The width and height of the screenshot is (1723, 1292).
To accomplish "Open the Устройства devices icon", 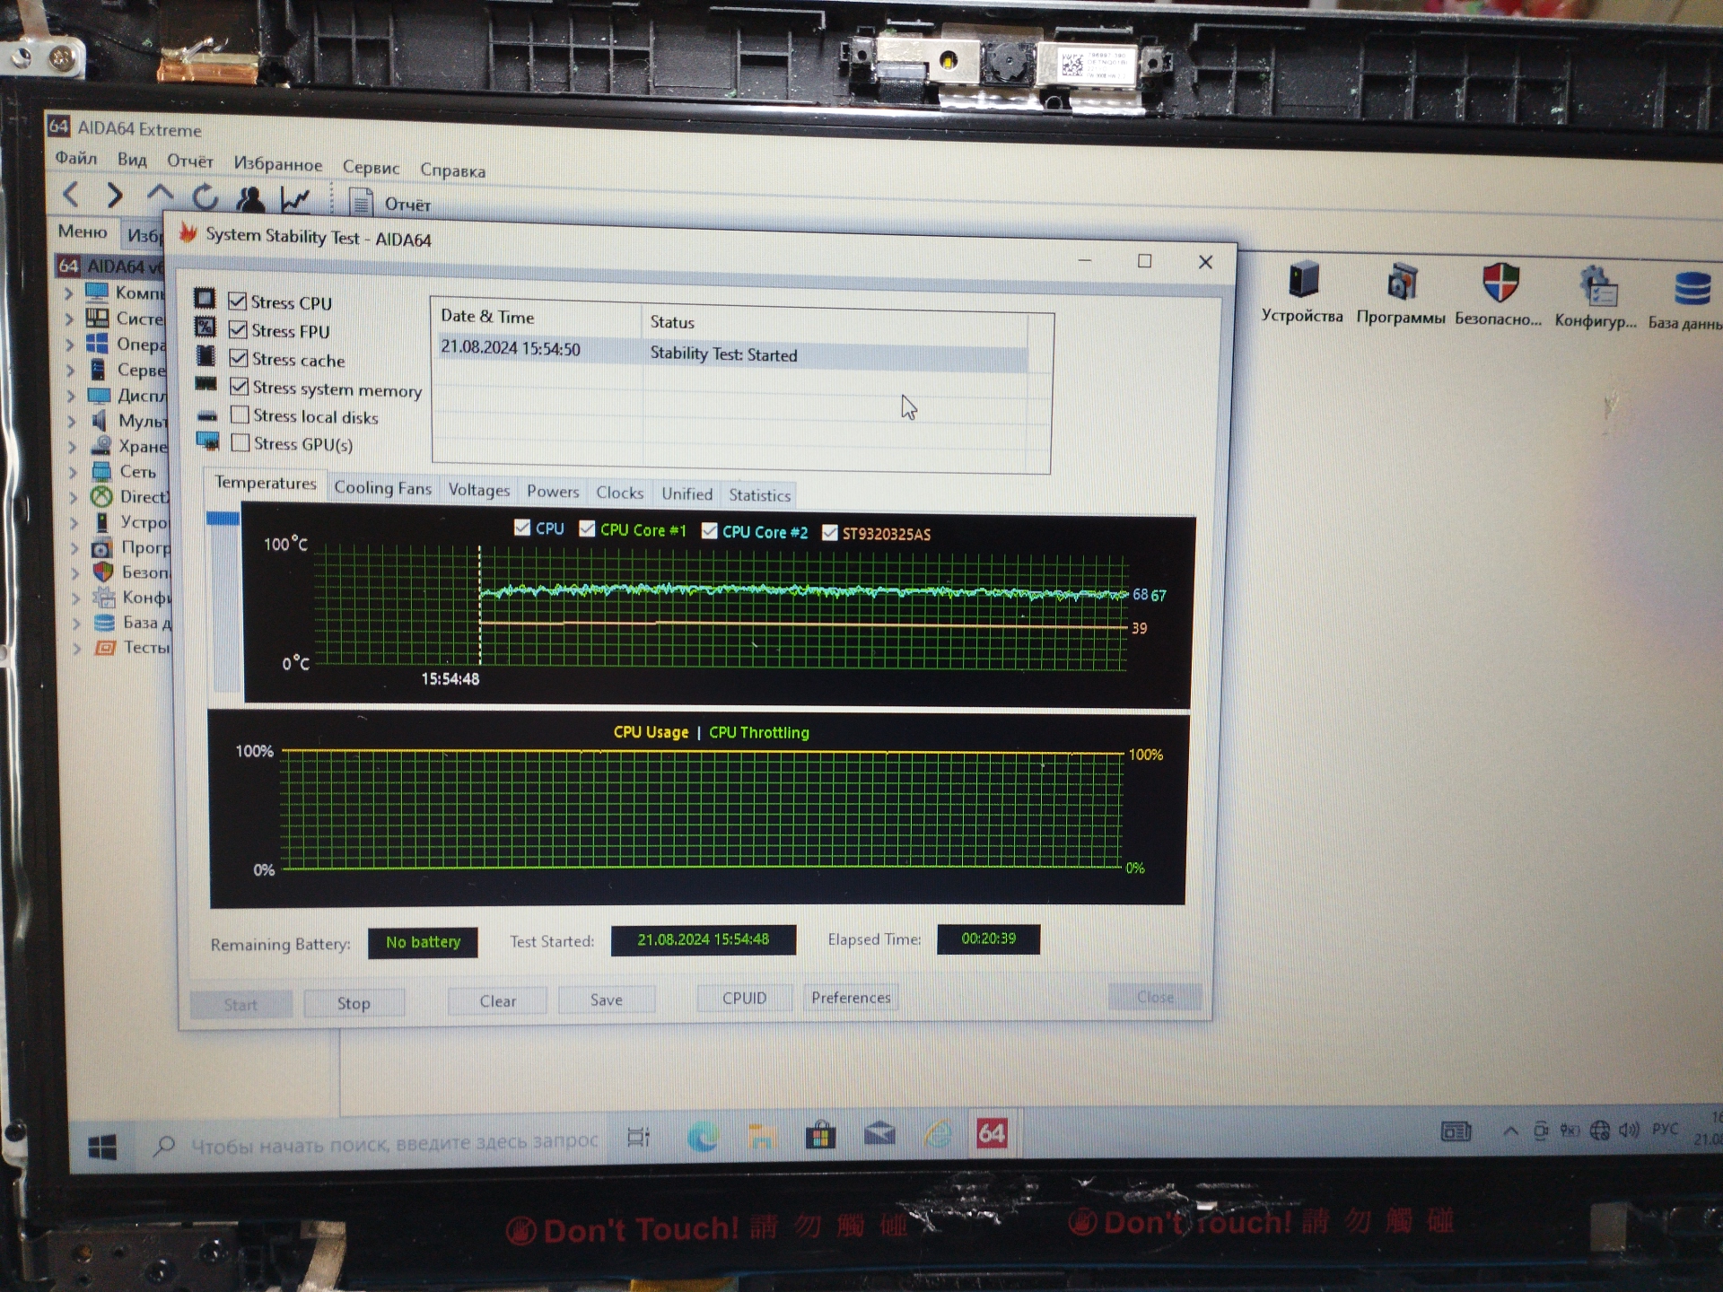I will (1302, 292).
